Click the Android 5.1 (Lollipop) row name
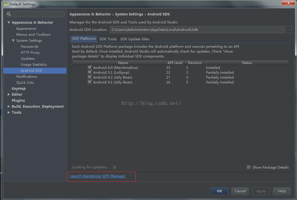 coord(111,73)
